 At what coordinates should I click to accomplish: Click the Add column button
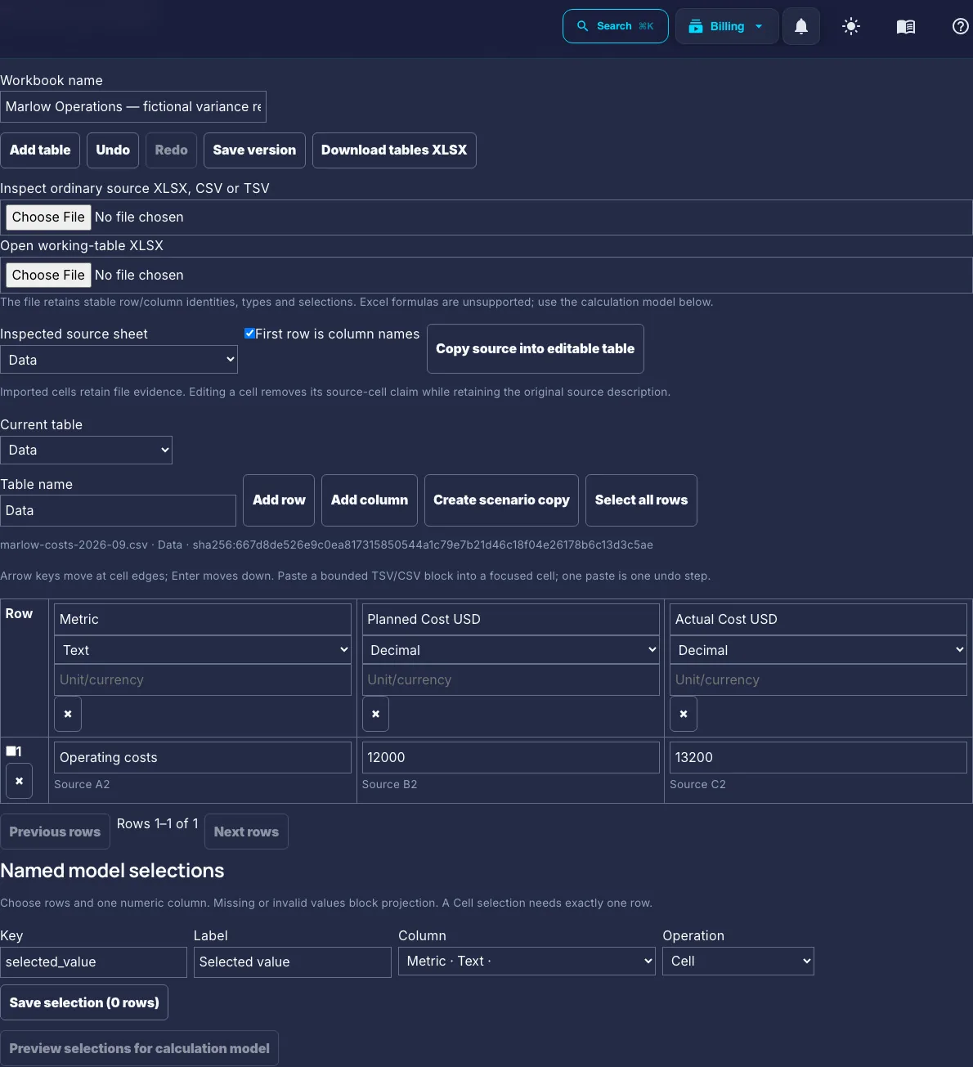click(x=370, y=500)
